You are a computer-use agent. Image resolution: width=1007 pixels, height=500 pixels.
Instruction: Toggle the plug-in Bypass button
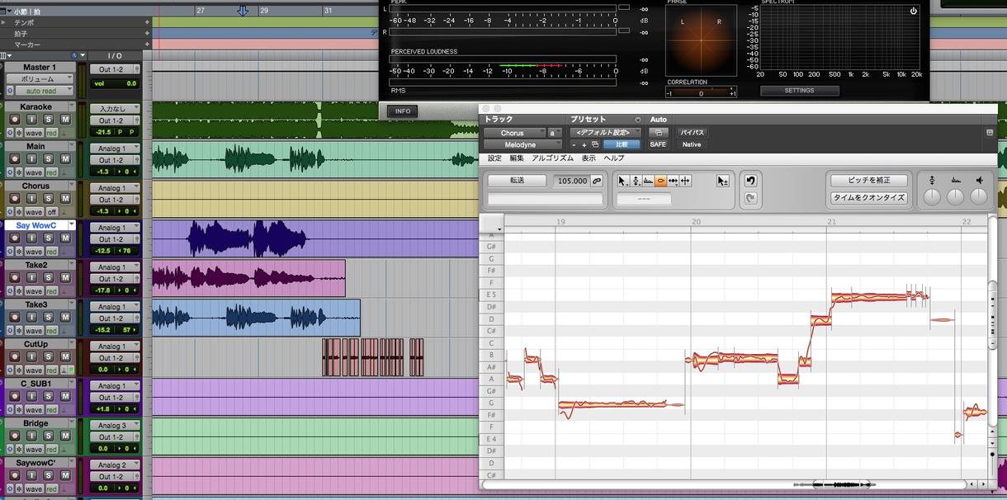point(692,132)
